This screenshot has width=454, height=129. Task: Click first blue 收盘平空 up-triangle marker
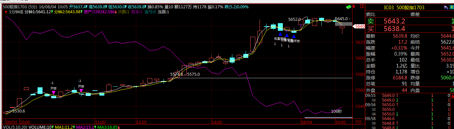pos(280,34)
